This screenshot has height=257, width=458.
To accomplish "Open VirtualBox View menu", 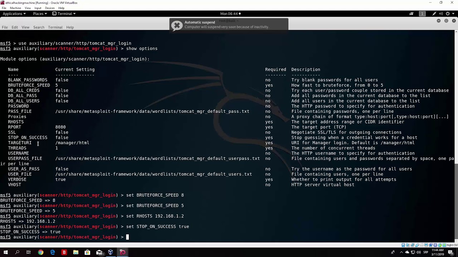I will 28,8.
